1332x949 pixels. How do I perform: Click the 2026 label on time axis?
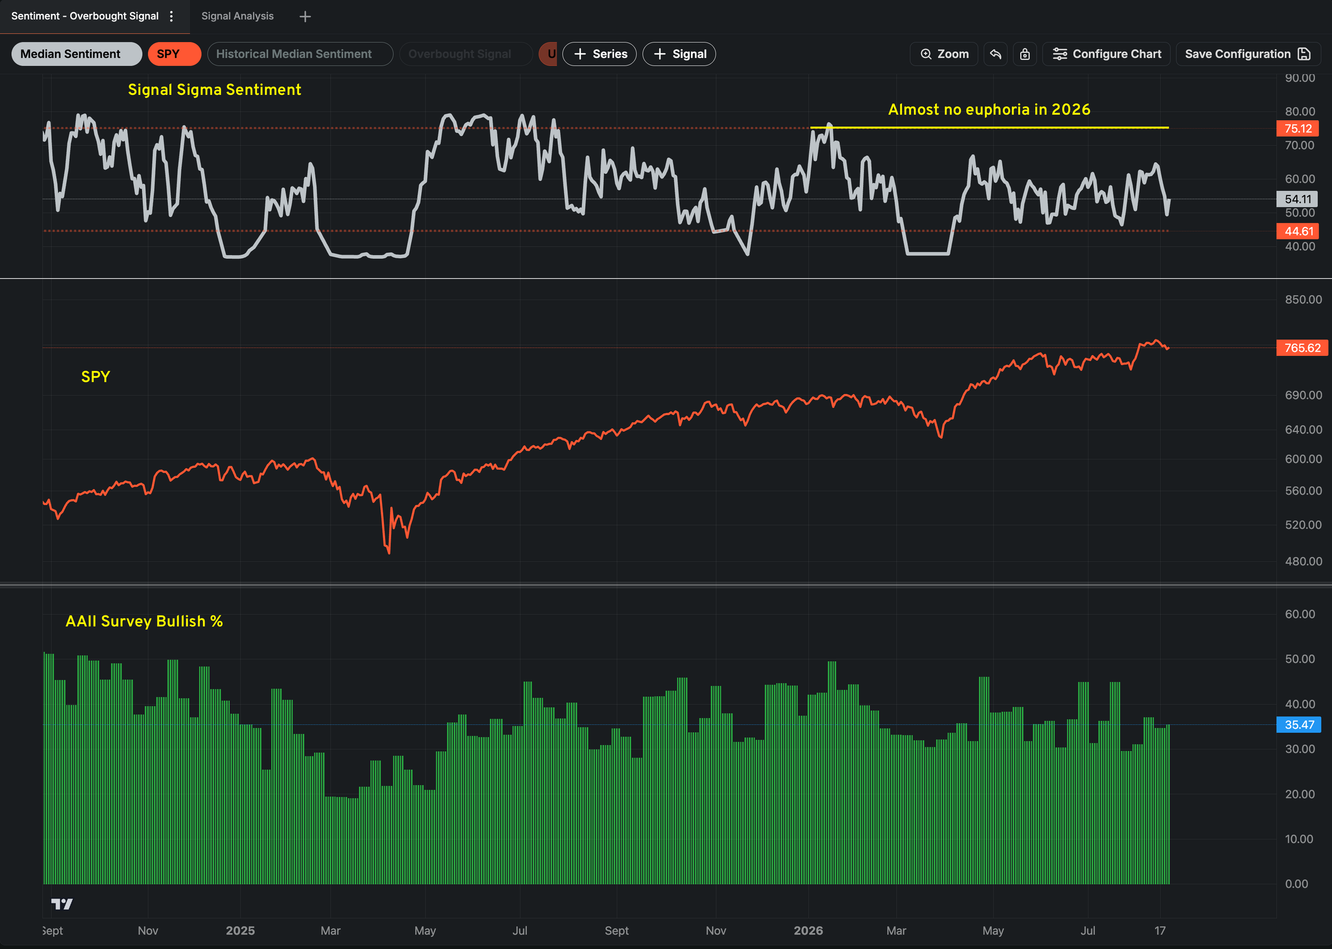[x=808, y=930]
